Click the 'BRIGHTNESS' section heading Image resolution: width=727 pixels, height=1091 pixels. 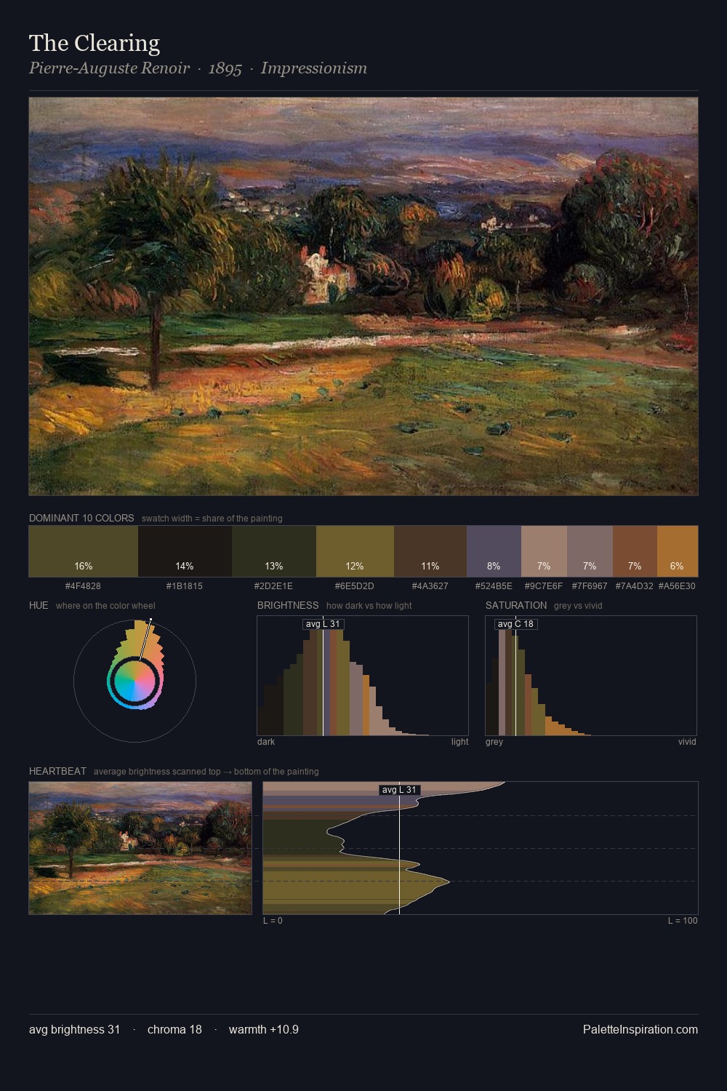click(x=288, y=605)
